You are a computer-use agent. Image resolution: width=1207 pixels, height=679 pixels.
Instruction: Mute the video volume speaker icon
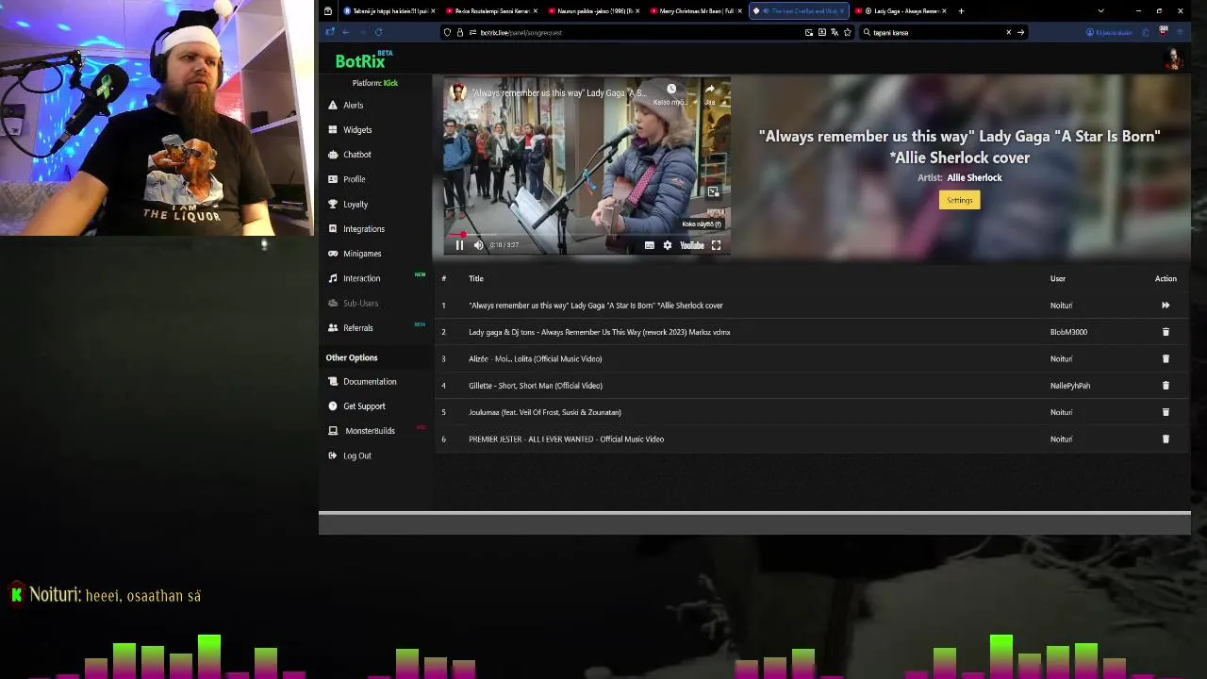point(478,245)
